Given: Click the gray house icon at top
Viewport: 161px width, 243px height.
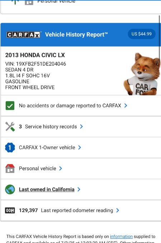Looking at the screenshot, I should [29, 2].
